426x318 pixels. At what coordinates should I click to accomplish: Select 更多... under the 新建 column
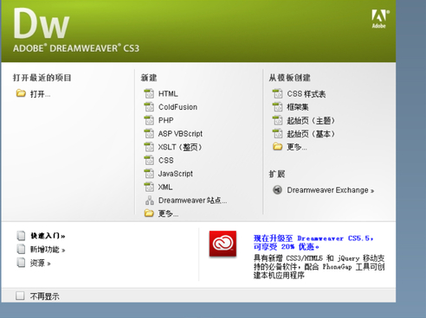tap(168, 213)
